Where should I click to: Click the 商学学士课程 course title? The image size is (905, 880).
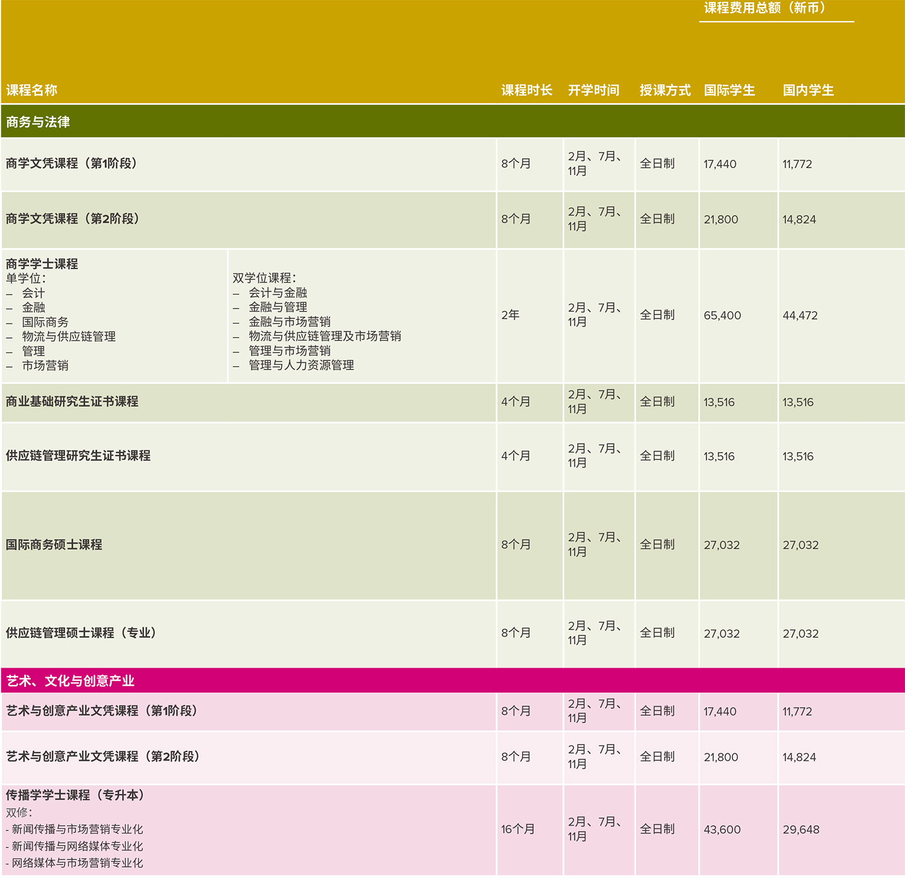tap(42, 264)
